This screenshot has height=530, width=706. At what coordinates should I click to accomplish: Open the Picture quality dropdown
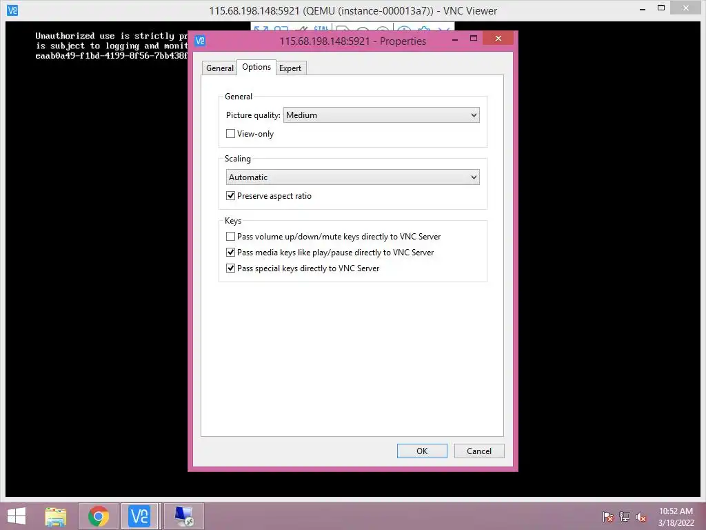point(381,115)
